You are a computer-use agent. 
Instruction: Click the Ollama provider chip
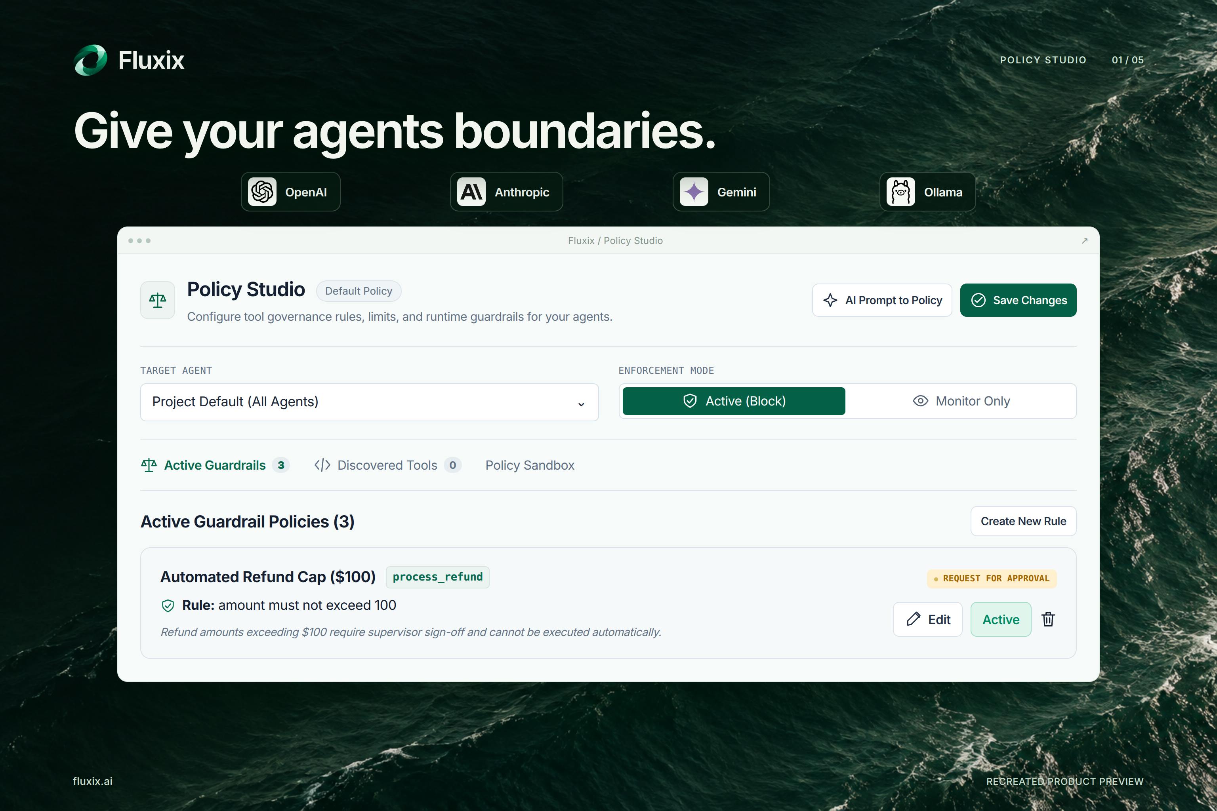[927, 192]
